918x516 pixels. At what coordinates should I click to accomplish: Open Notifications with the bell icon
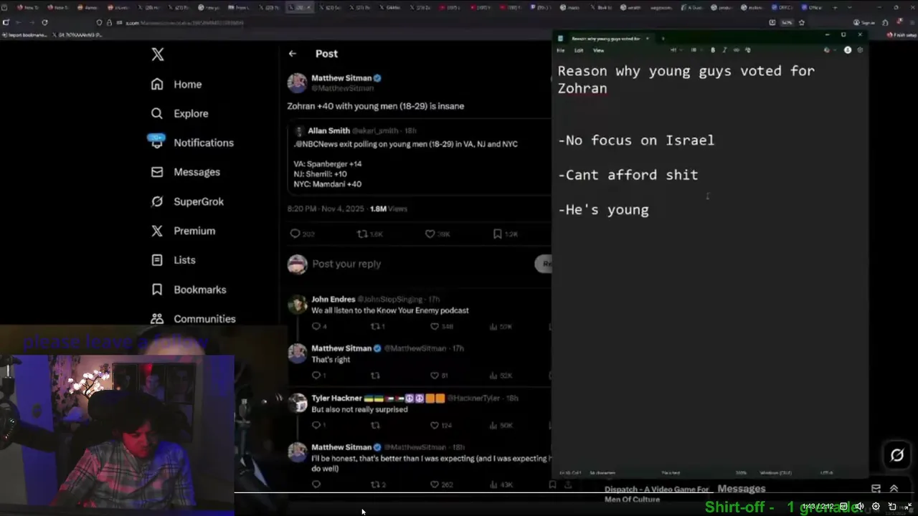[x=157, y=142]
